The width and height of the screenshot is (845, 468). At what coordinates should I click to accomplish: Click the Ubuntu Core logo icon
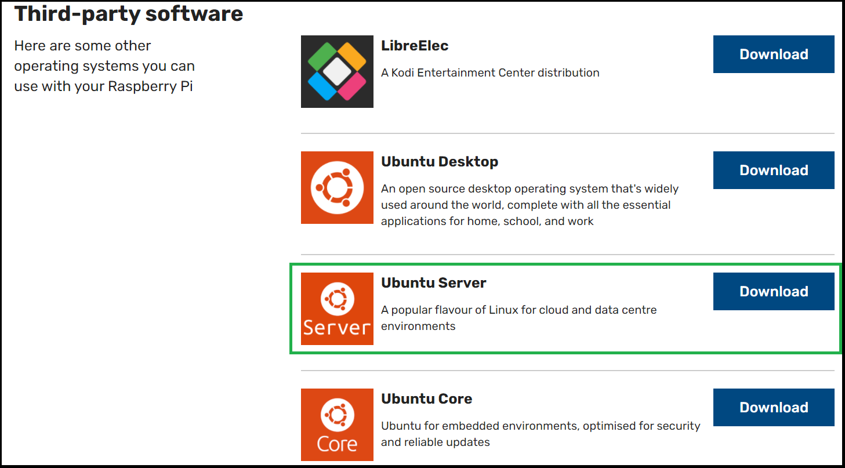point(337,425)
